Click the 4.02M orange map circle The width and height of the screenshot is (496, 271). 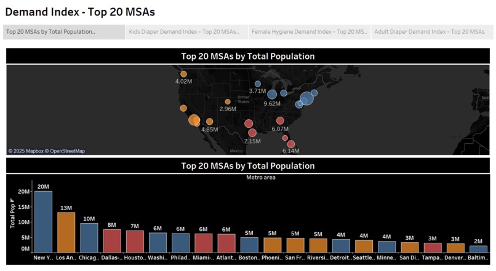coord(183,74)
